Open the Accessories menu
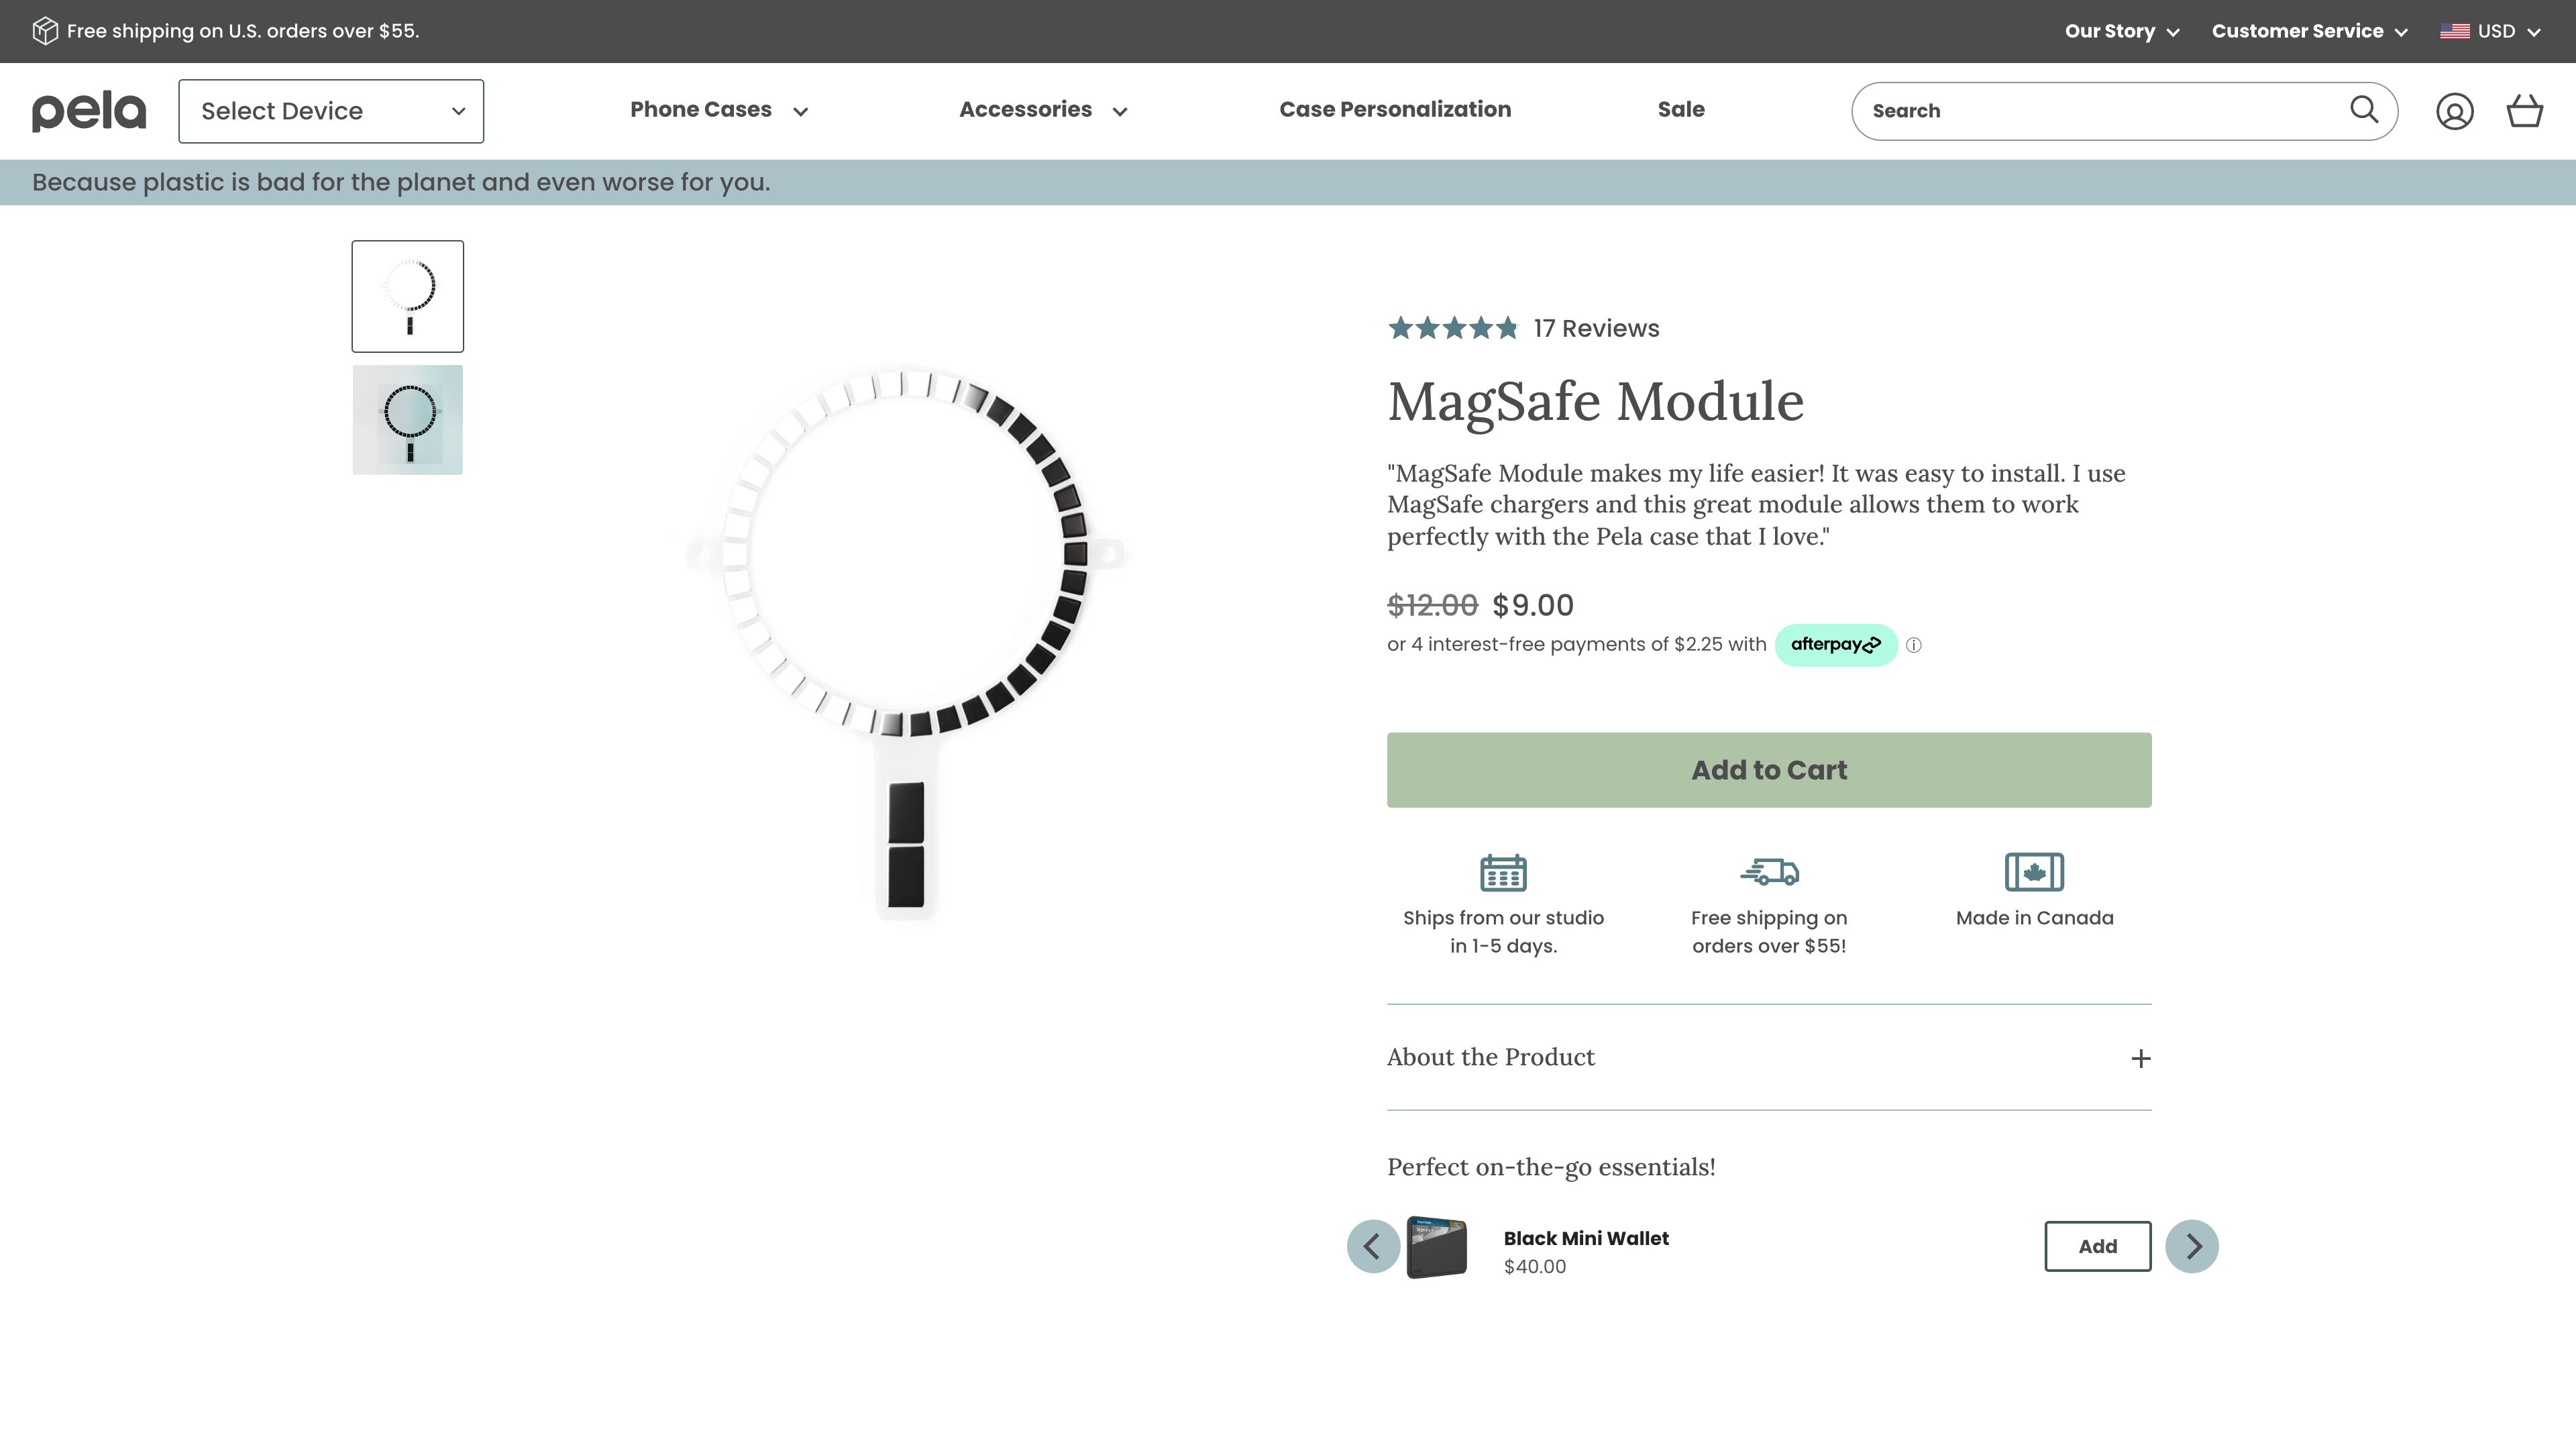The width and height of the screenshot is (2576, 1449). click(x=1042, y=110)
